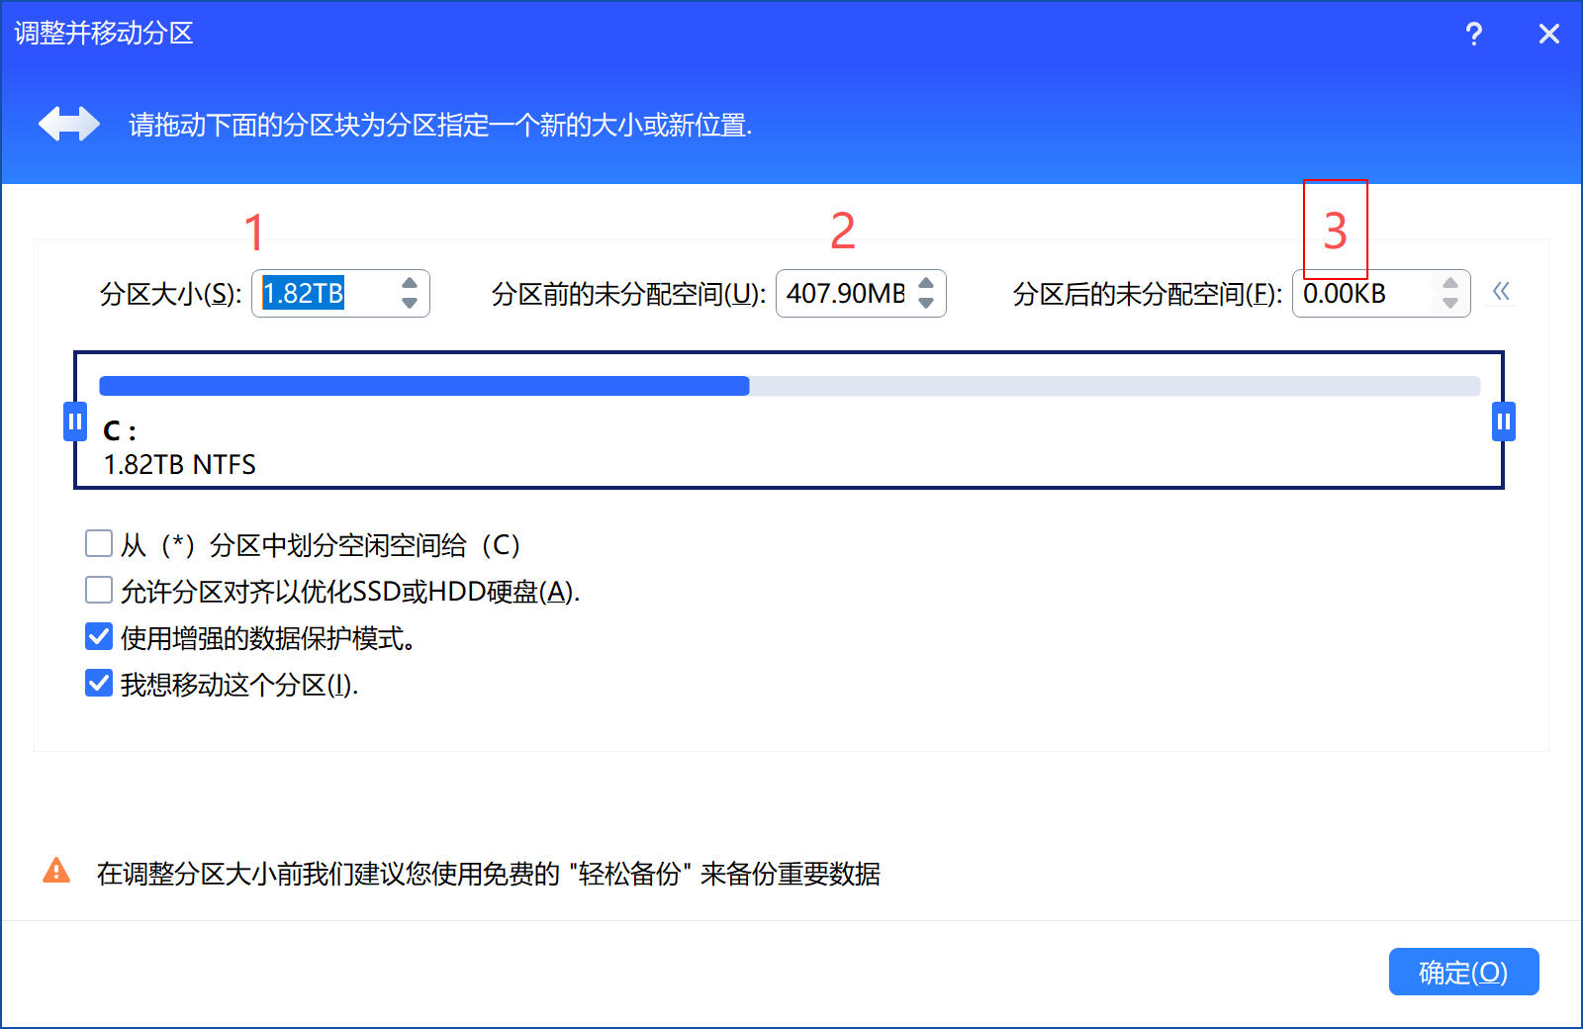Click the partition size 1.82TB field
This screenshot has width=1583, height=1029.
pos(322,294)
